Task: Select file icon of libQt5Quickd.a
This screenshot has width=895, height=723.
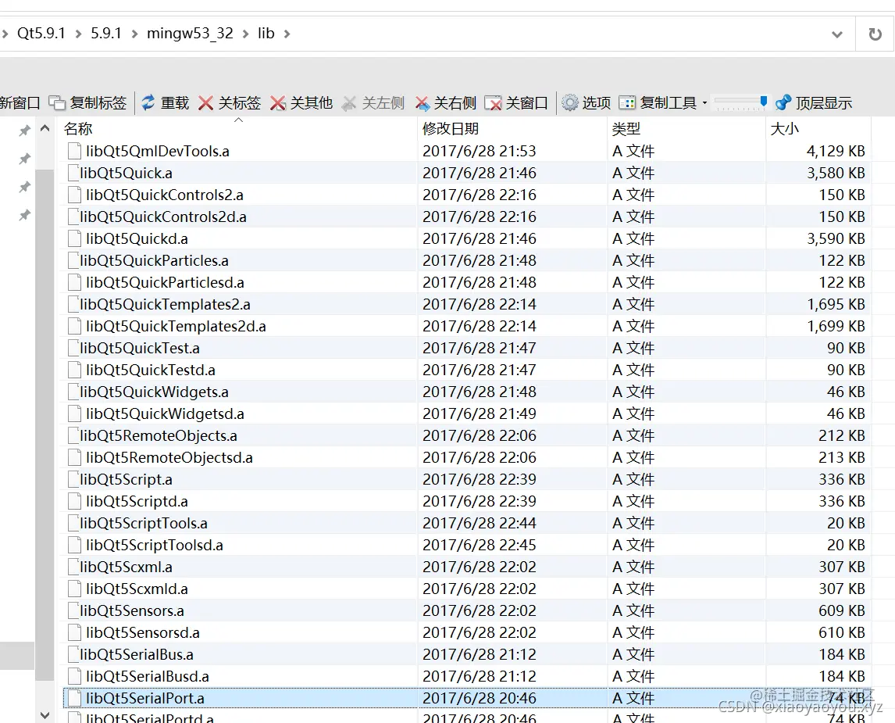Action: (x=74, y=238)
